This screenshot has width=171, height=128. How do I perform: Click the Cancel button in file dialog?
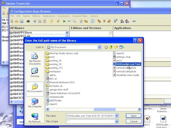[x=134, y=122]
